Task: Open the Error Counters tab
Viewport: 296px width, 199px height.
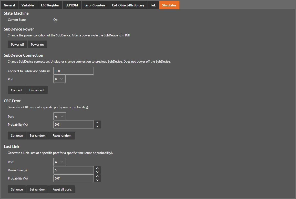Action: click(x=95, y=5)
